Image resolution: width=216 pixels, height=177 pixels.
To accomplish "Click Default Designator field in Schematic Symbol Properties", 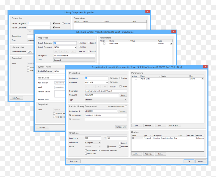I will click(x=65, y=43).
